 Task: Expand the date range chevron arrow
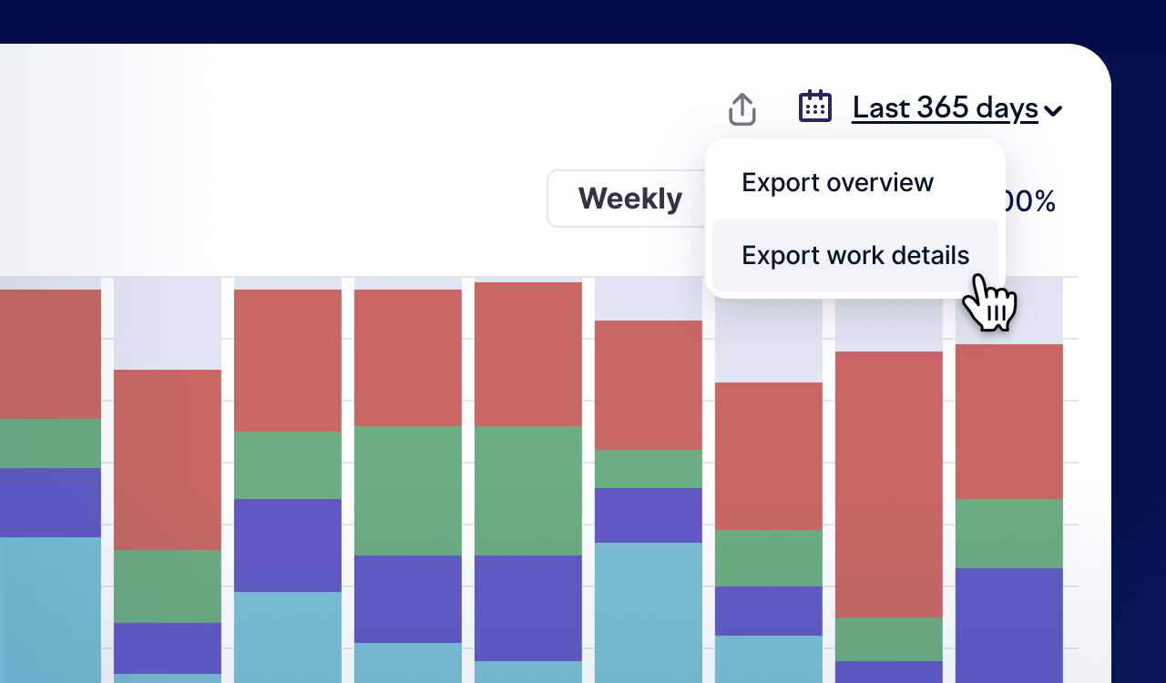1053,112
